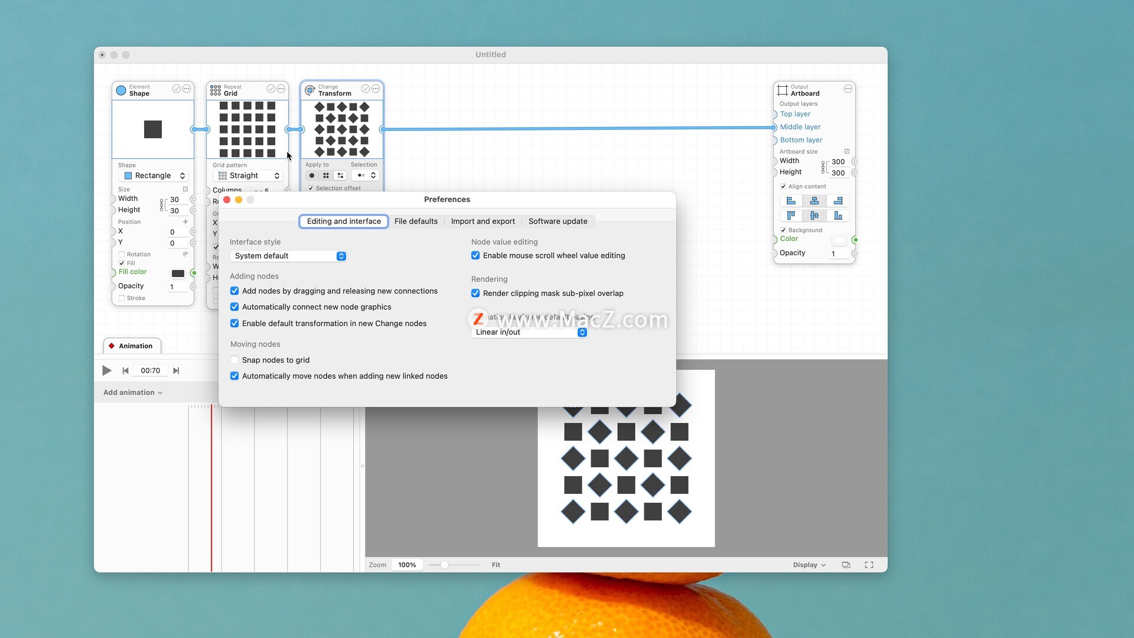Toggle Add nodes by dragging connections checkbox
The height and width of the screenshot is (638, 1134).
click(234, 291)
